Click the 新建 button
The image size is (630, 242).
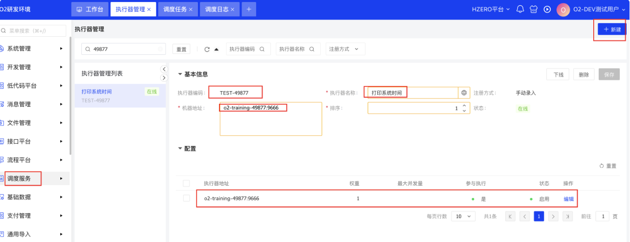point(612,29)
